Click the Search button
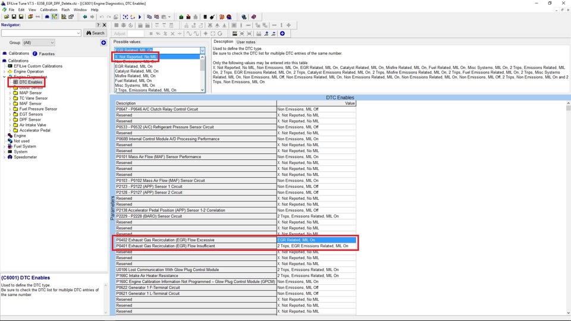The image size is (571, 321). tap(95, 33)
